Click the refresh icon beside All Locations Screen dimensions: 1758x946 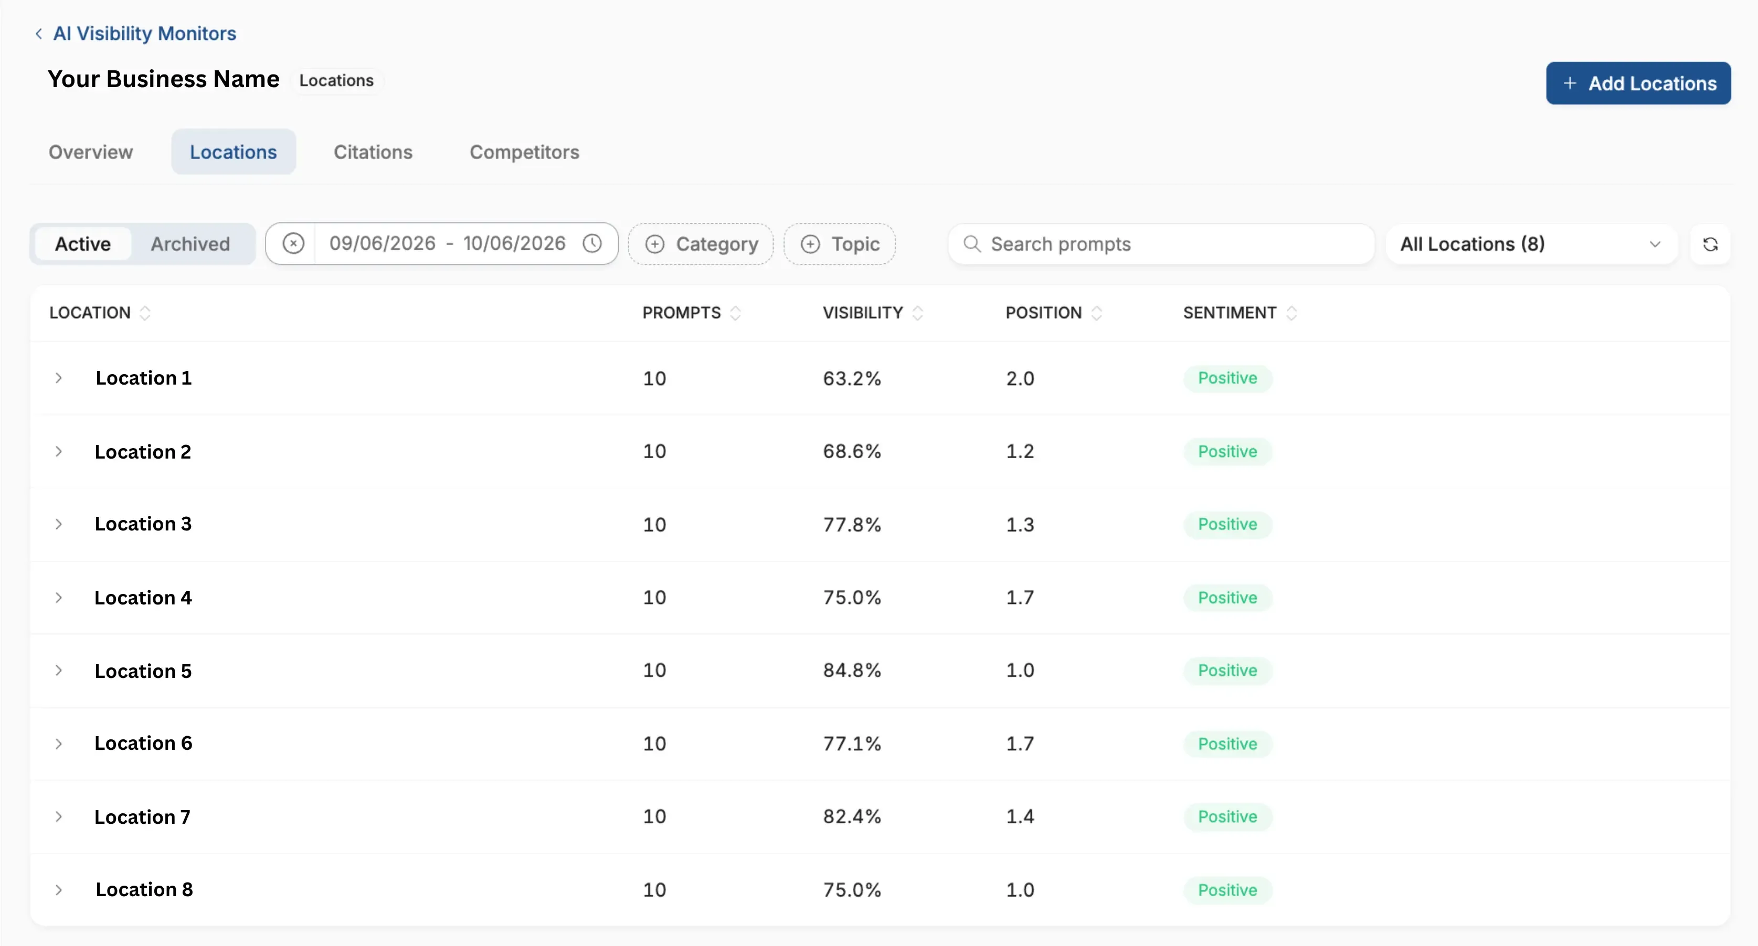pos(1710,245)
